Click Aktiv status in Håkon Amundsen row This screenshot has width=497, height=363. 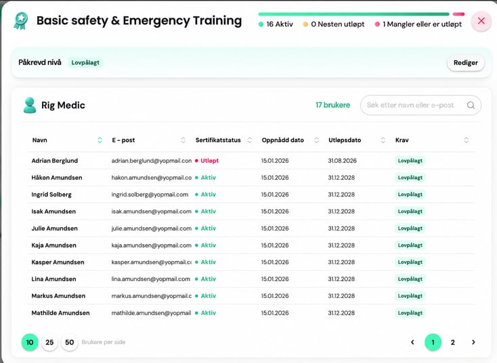point(205,178)
